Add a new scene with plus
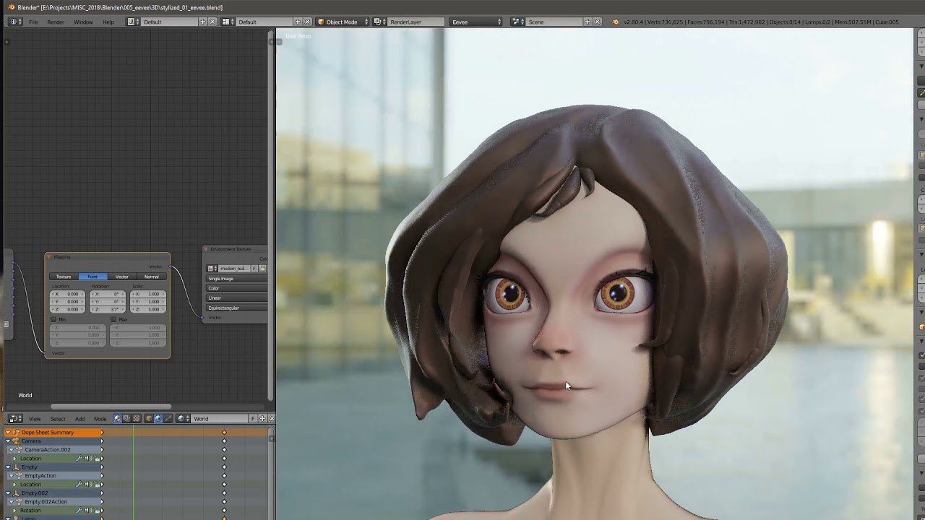 click(588, 22)
